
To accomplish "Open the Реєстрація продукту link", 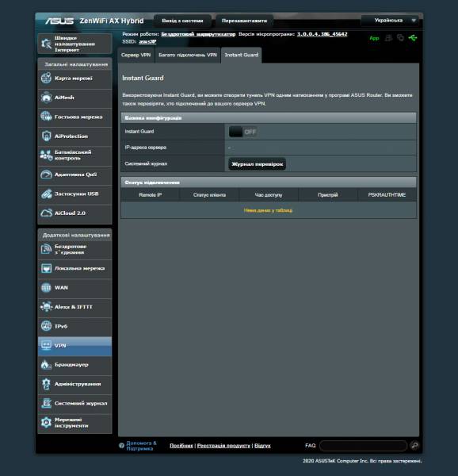I will coord(223,446).
